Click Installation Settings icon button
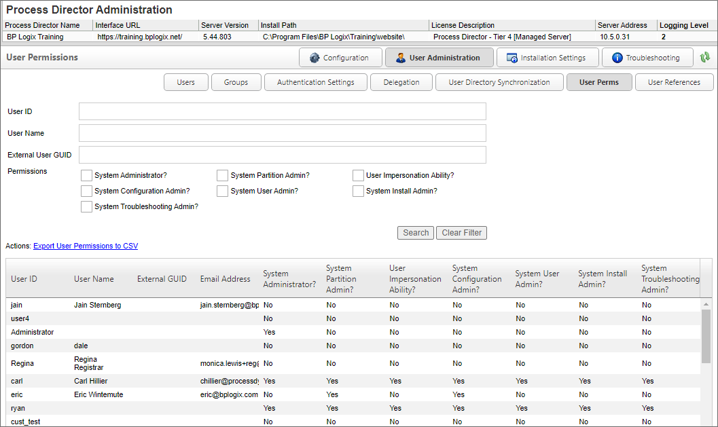This screenshot has height=427, width=718. click(512, 58)
